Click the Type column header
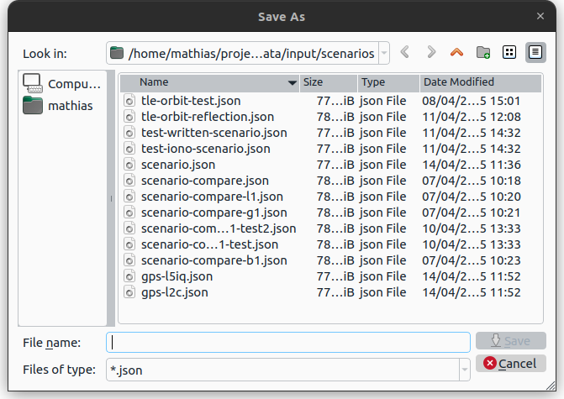 click(x=388, y=82)
